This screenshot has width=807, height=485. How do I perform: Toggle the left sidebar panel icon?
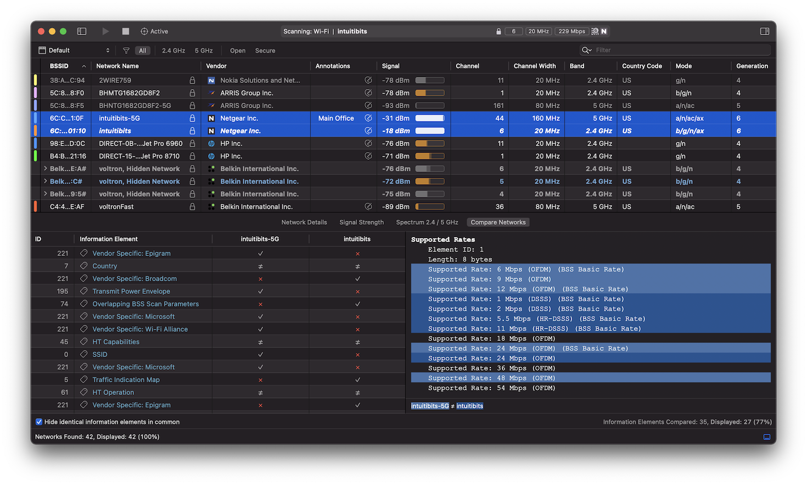coord(82,31)
